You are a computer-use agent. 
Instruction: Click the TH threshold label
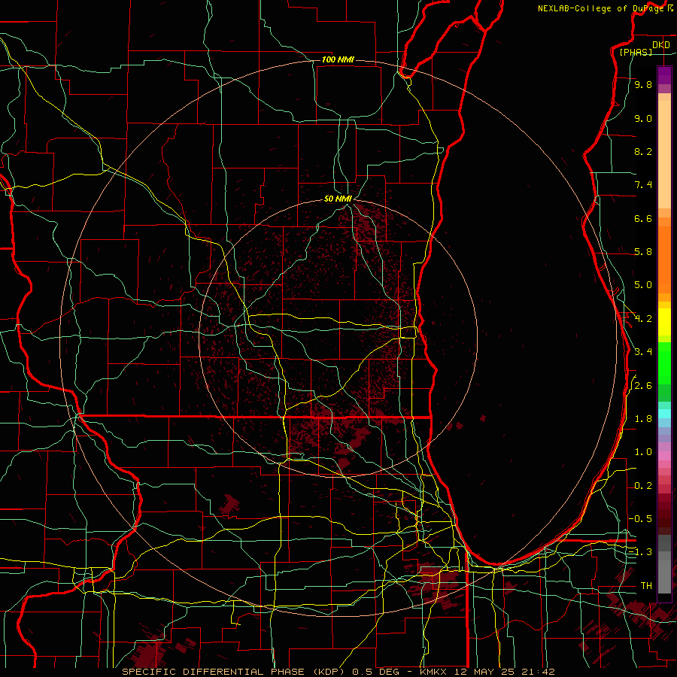pyautogui.click(x=646, y=586)
